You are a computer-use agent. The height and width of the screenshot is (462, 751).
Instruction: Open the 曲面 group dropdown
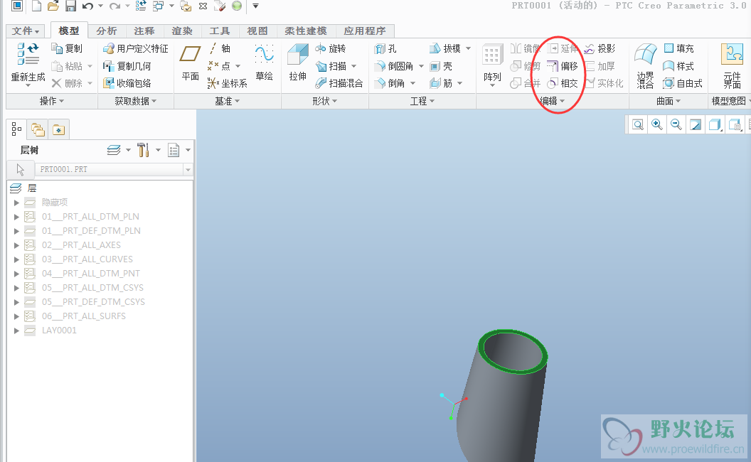[669, 101]
